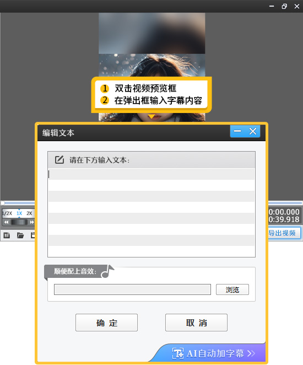Click the video progress bar handle
Viewport: 303px width, 365px height.
[3, 203]
